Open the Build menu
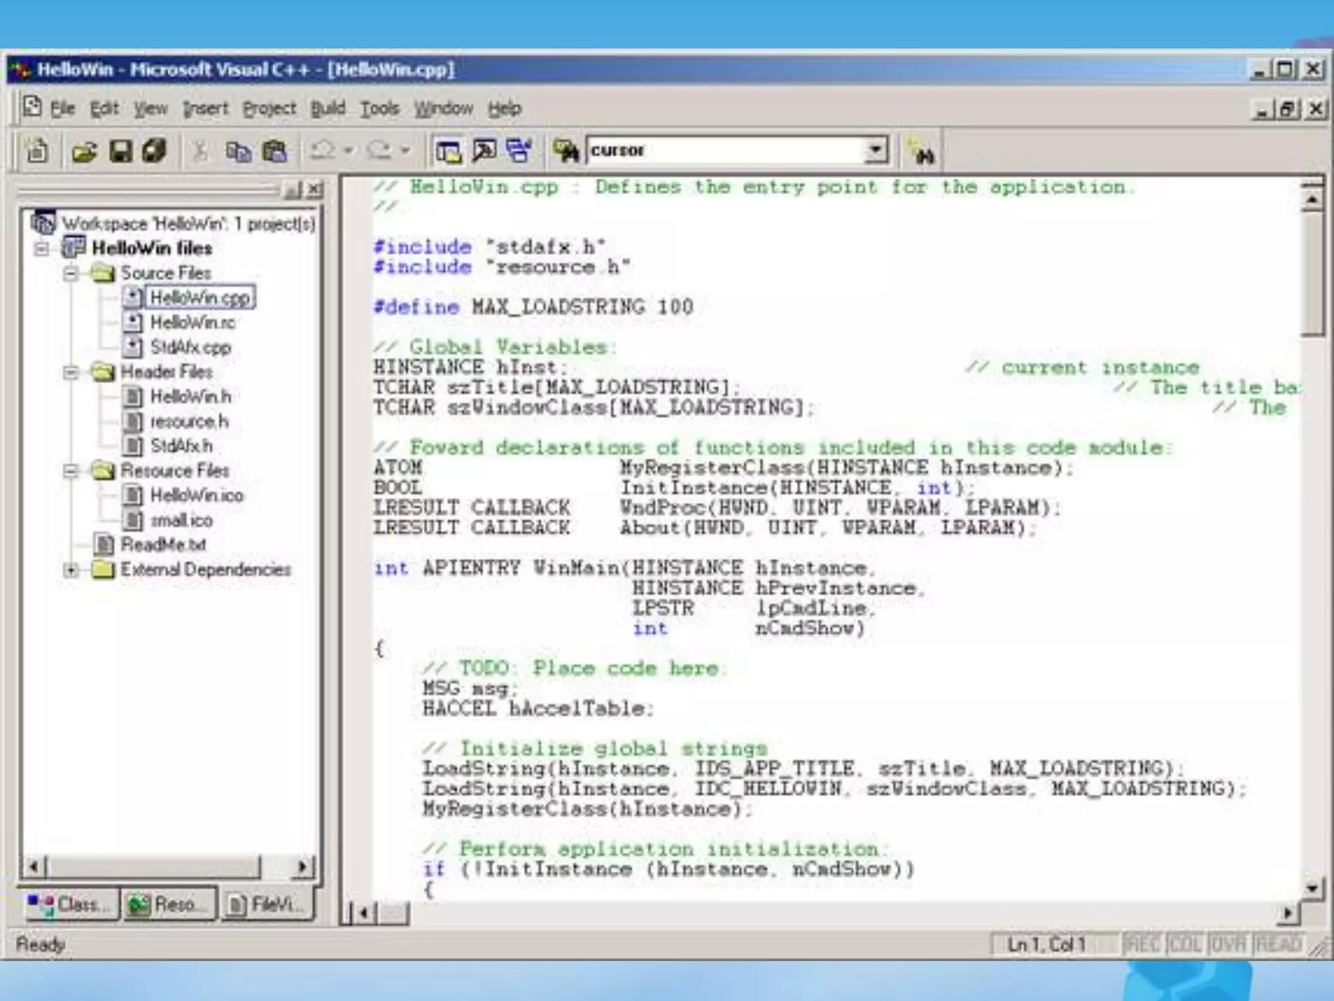Screen dimensions: 1334x1001 pyautogui.click(x=328, y=108)
